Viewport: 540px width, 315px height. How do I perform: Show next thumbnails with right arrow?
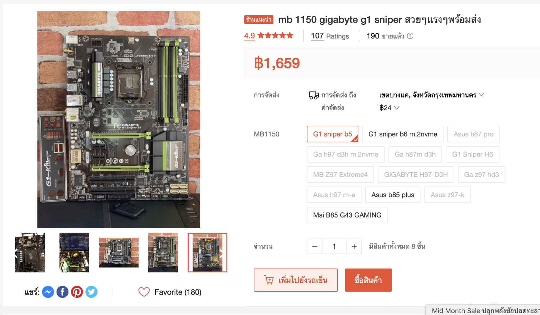pos(221,253)
